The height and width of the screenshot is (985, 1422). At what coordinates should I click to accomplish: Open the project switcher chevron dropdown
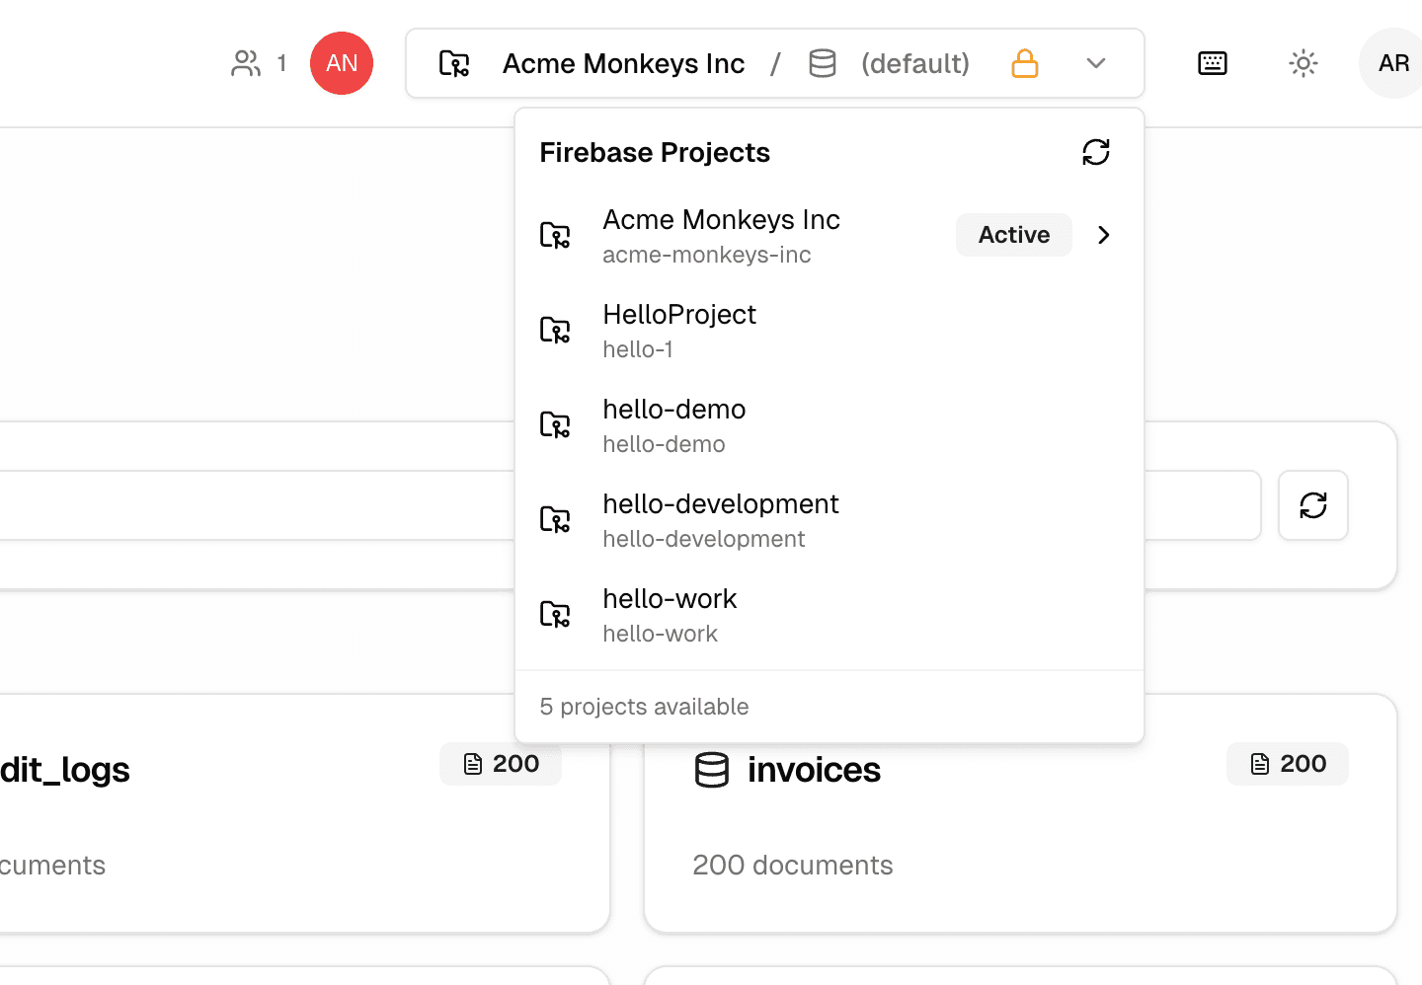[x=1096, y=63]
